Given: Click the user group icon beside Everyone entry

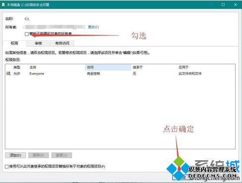Looking at the screenshot, I should (x=8, y=73).
